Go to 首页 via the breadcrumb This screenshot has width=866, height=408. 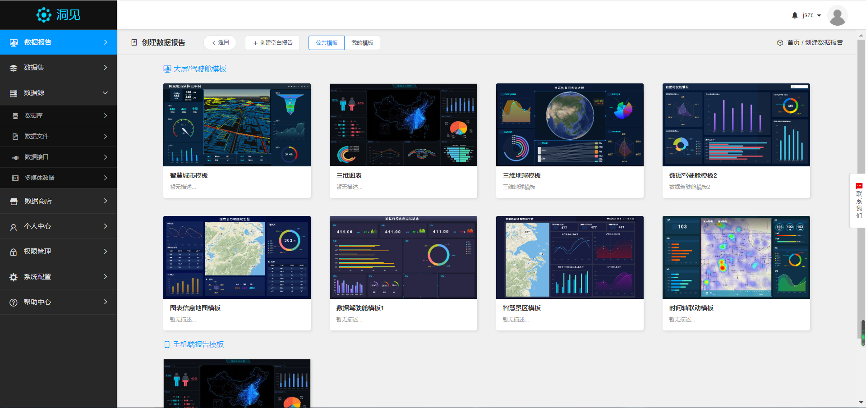pos(793,42)
